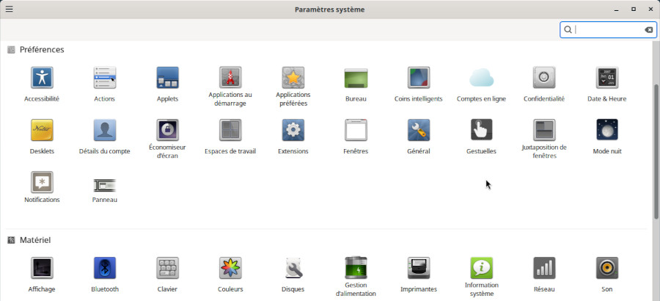
Task: Open the Bureau settings icon
Action: point(356,78)
